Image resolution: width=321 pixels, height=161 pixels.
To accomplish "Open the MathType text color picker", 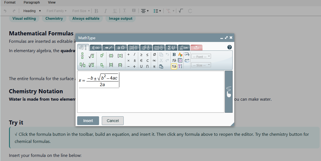I will [180, 55].
